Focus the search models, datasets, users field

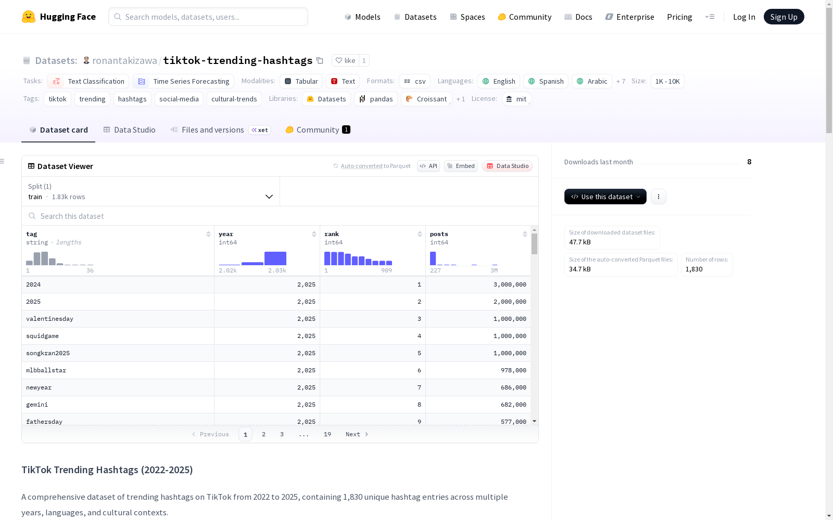pyautogui.click(x=208, y=17)
